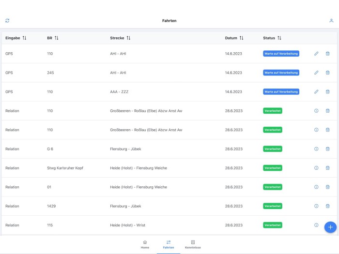
Task: Click the BR value 'G 6'
Action: point(50,149)
